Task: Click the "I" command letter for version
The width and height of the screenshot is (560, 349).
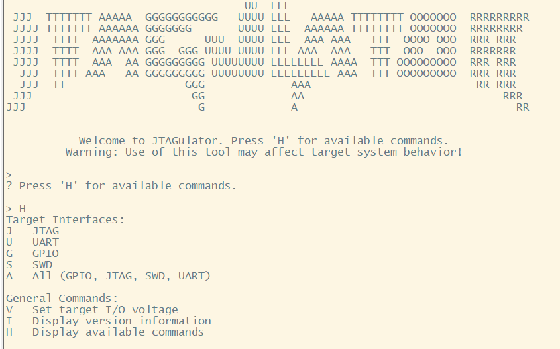Action: 9,321
